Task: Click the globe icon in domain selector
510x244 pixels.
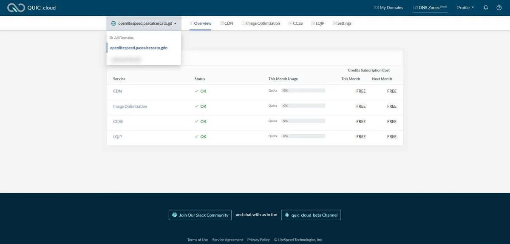Action: (x=113, y=23)
